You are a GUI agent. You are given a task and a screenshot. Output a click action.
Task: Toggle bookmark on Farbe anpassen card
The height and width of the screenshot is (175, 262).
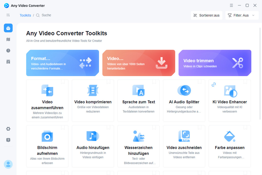pyautogui.click(x=245, y=127)
